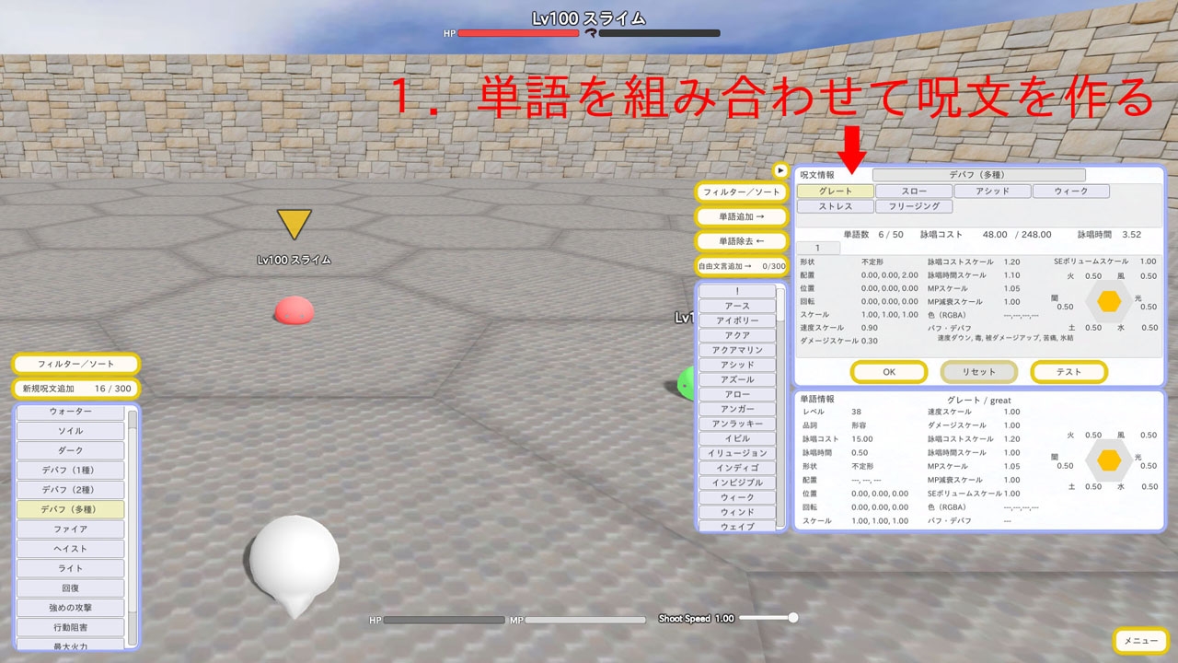Viewport: 1178px width, 663px height.
Task: Open the フィルター／ソート button beside word list
Action: point(742,192)
